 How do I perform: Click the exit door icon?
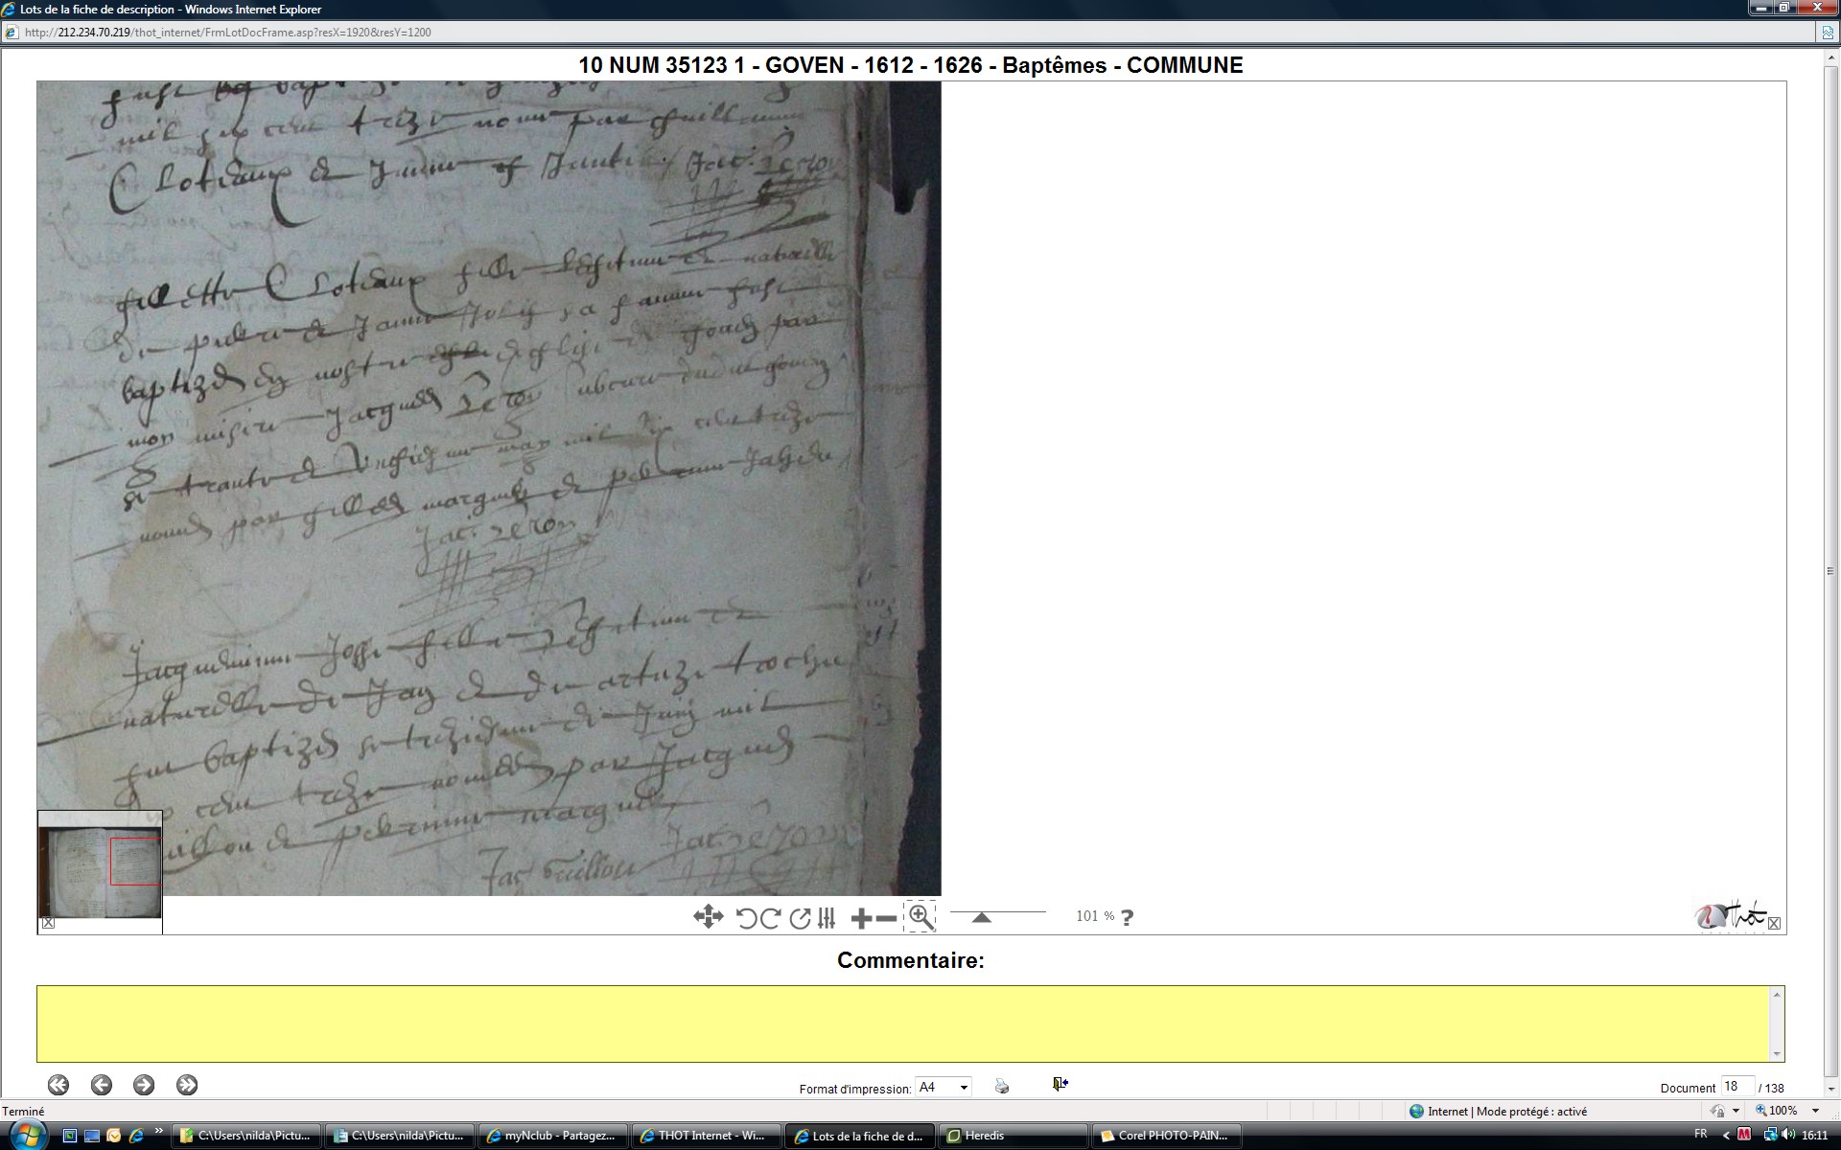[1060, 1084]
